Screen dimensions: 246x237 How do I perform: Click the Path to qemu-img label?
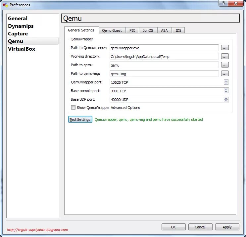tap(85, 73)
